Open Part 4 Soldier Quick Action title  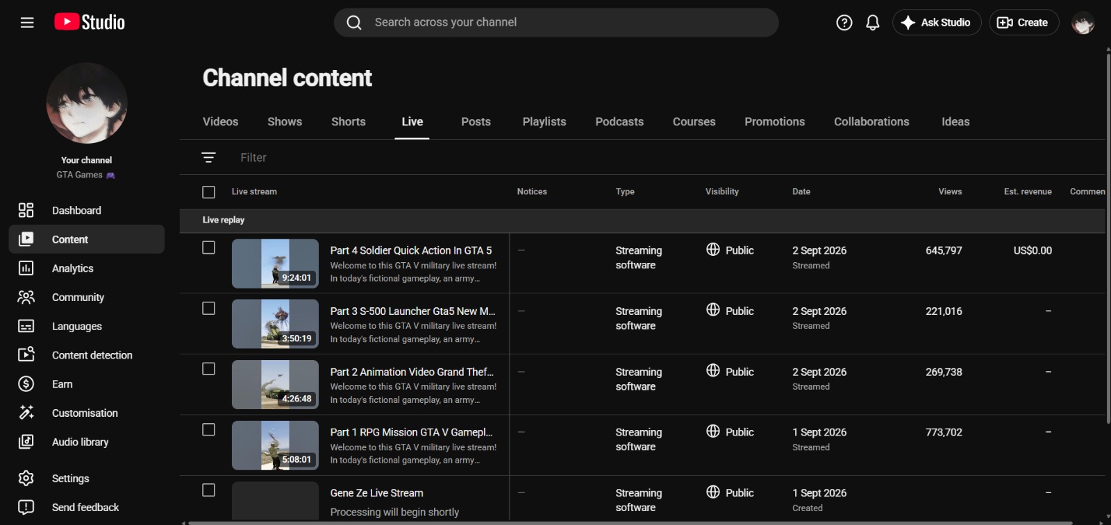click(411, 250)
